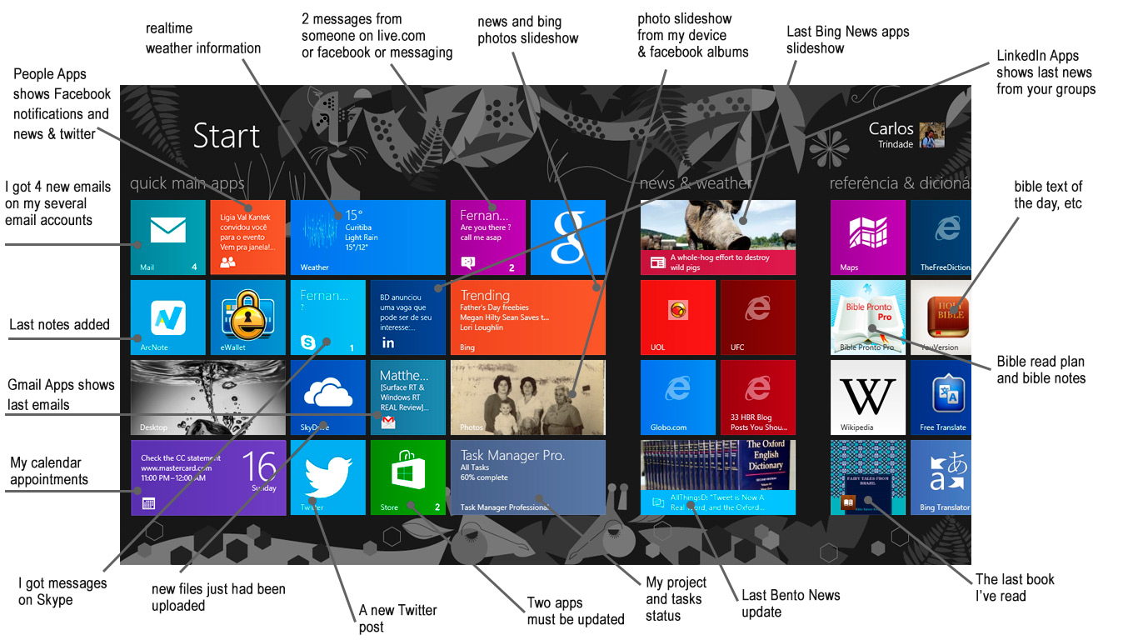1138x640 pixels.
Task: Open the Gmail tile showing last emails
Action: tap(407, 396)
